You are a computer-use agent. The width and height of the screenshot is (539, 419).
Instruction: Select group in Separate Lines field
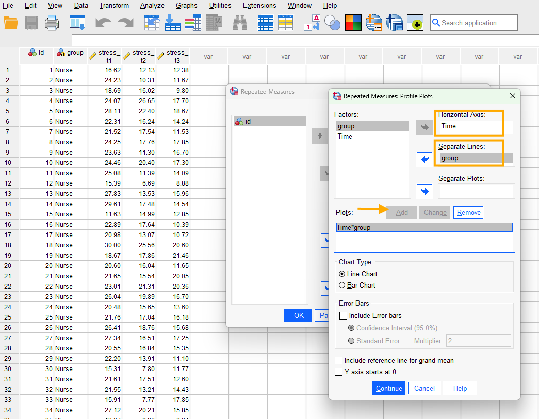click(477, 158)
